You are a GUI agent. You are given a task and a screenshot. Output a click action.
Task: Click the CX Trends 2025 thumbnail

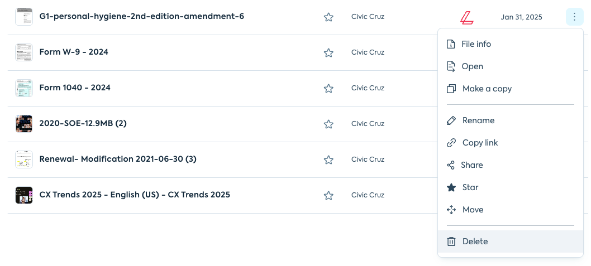point(24,195)
